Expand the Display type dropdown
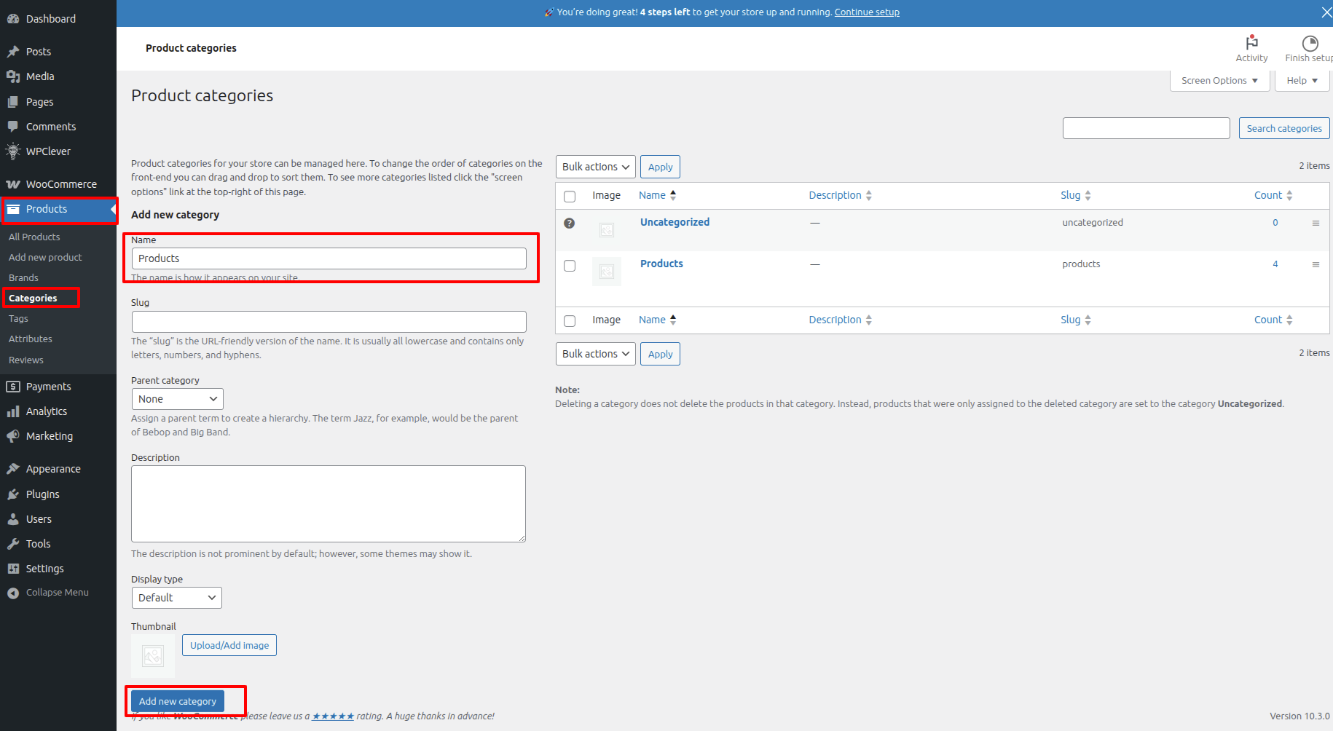This screenshot has height=731, width=1333. (176, 598)
